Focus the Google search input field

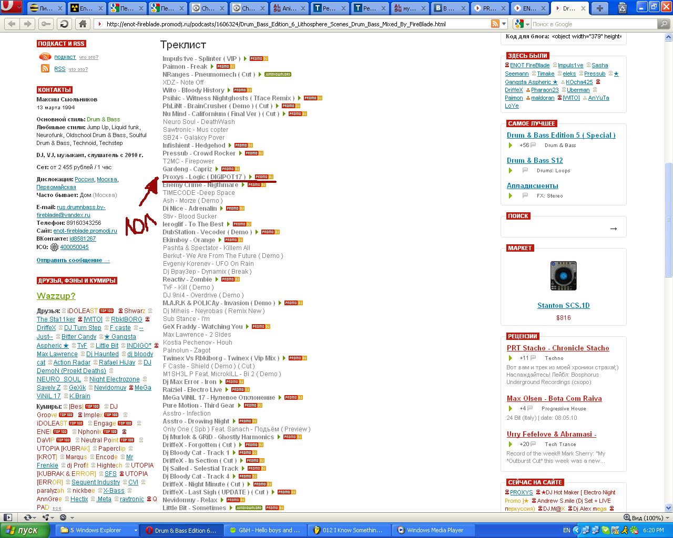coord(593,24)
